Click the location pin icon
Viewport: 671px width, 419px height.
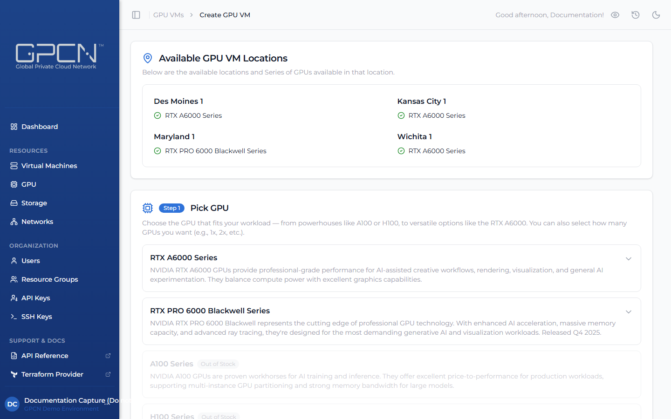click(148, 58)
